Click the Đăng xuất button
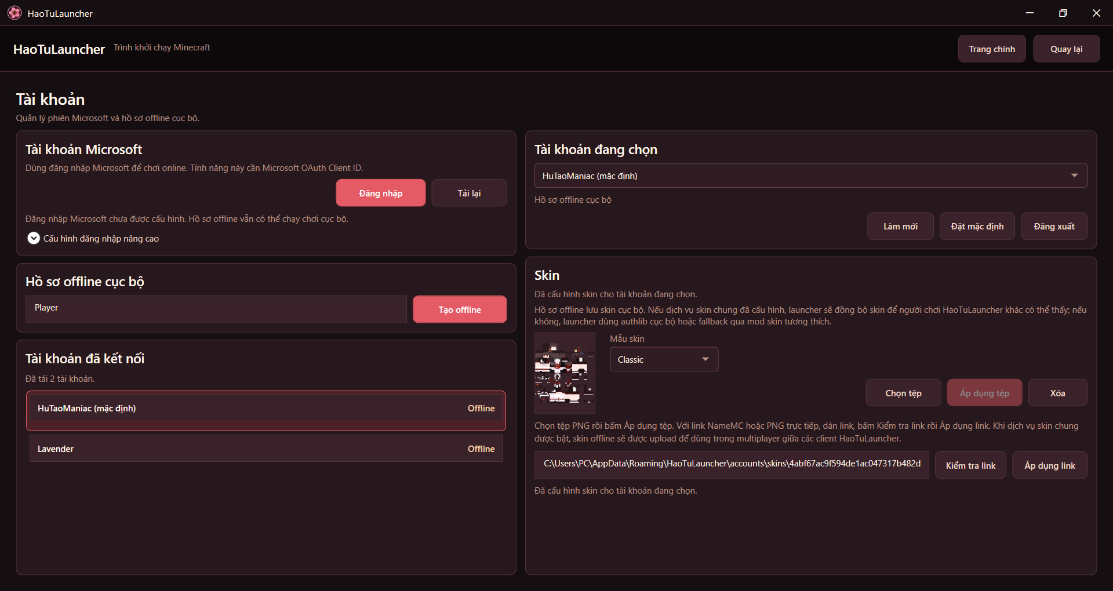Screen dimensions: 1113x591 pos(1054,226)
